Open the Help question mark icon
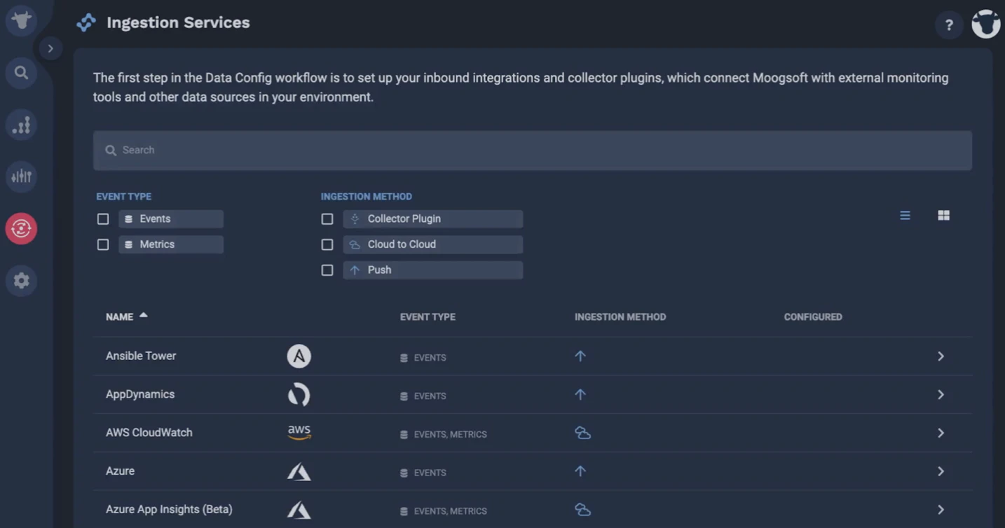 [949, 25]
